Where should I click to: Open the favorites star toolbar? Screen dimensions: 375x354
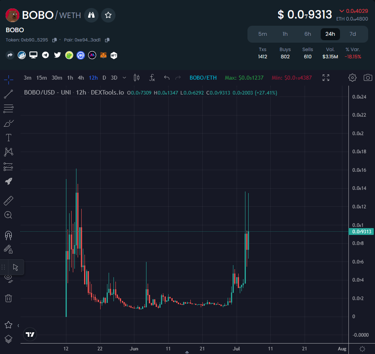pos(8,325)
